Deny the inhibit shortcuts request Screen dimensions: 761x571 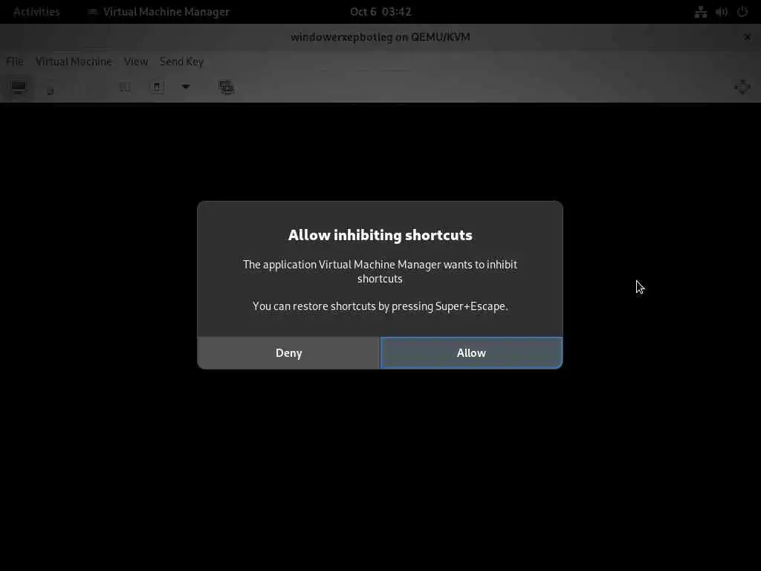tap(289, 353)
